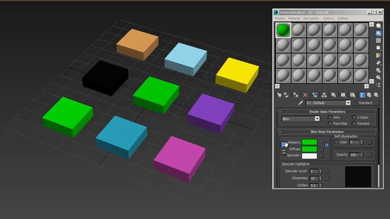Click the Make Material Copy icon
The width and height of the screenshot is (390, 219).
point(314,95)
